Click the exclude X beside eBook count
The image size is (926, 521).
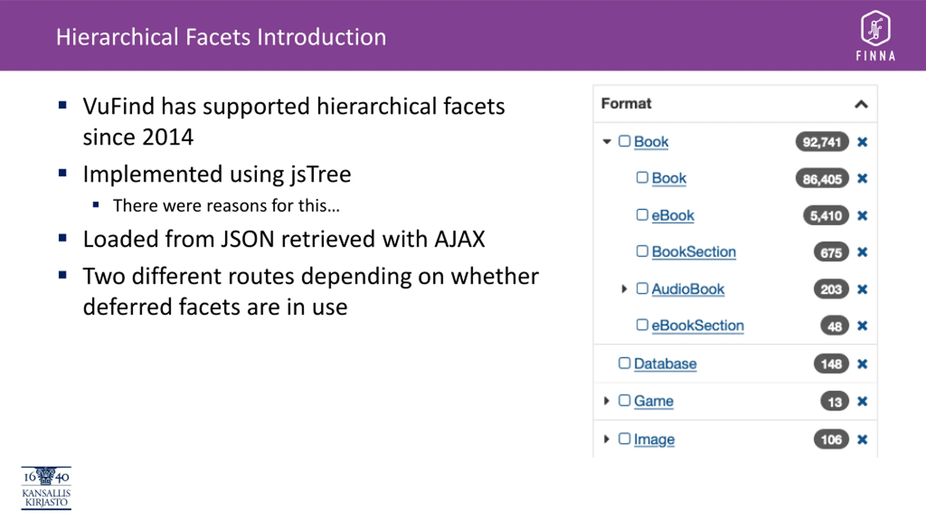pos(862,216)
